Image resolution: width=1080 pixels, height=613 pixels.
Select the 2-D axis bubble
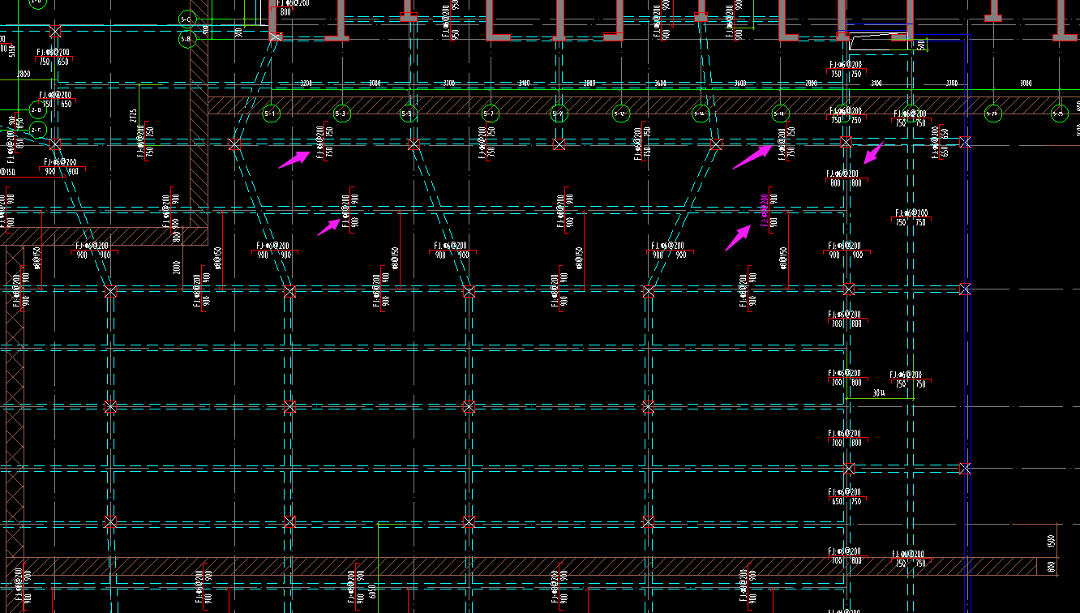pyautogui.click(x=37, y=110)
